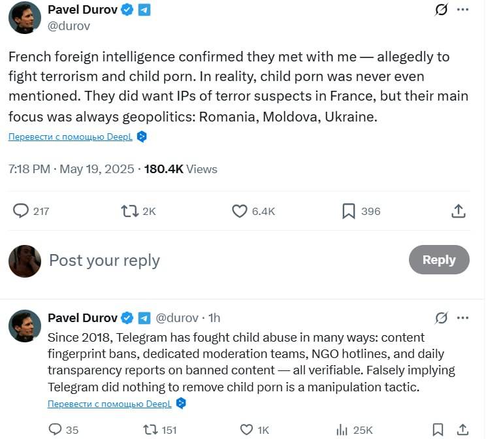Like the reply post with 1K likes
Image resolution: width=486 pixels, height=439 pixels.
click(x=246, y=430)
